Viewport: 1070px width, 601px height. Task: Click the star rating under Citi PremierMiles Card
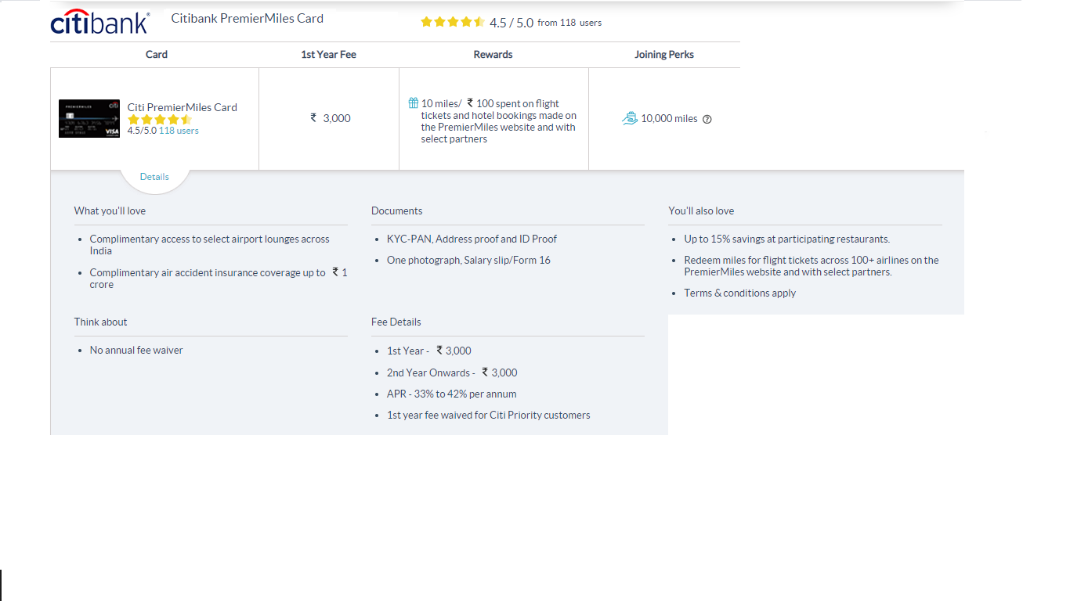160,120
